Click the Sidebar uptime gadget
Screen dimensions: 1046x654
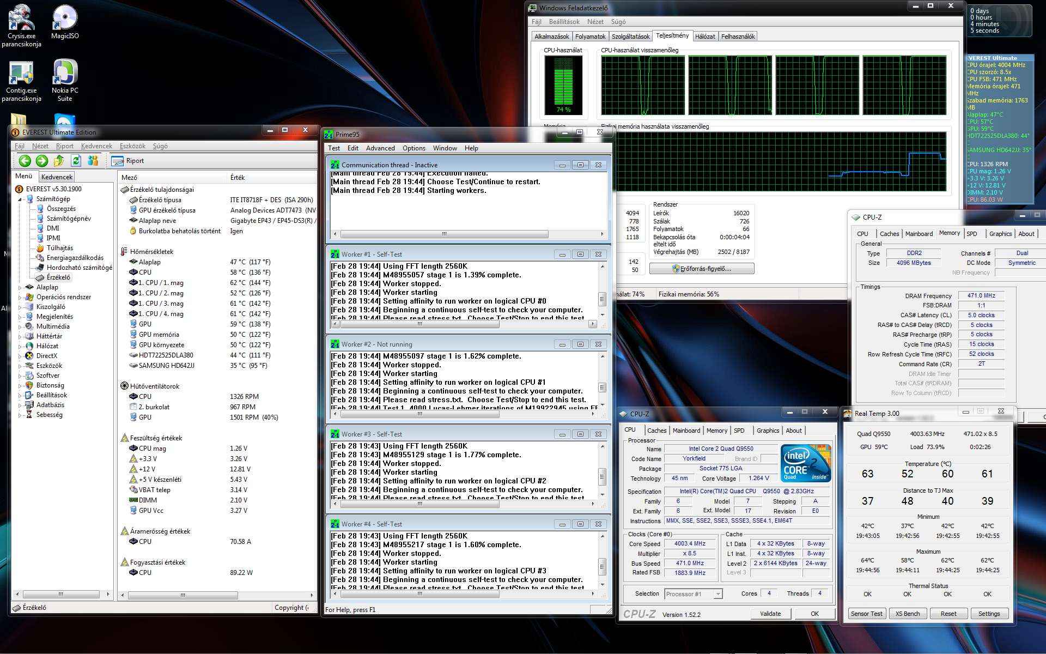coord(1000,21)
